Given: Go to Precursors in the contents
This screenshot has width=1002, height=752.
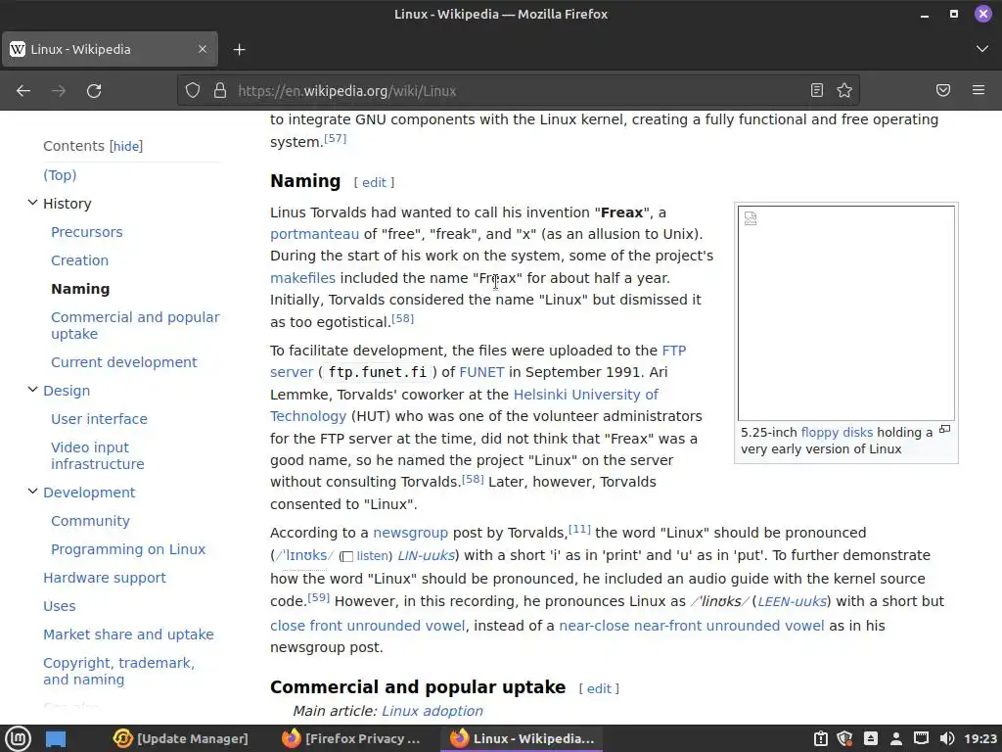Looking at the screenshot, I should tap(87, 231).
